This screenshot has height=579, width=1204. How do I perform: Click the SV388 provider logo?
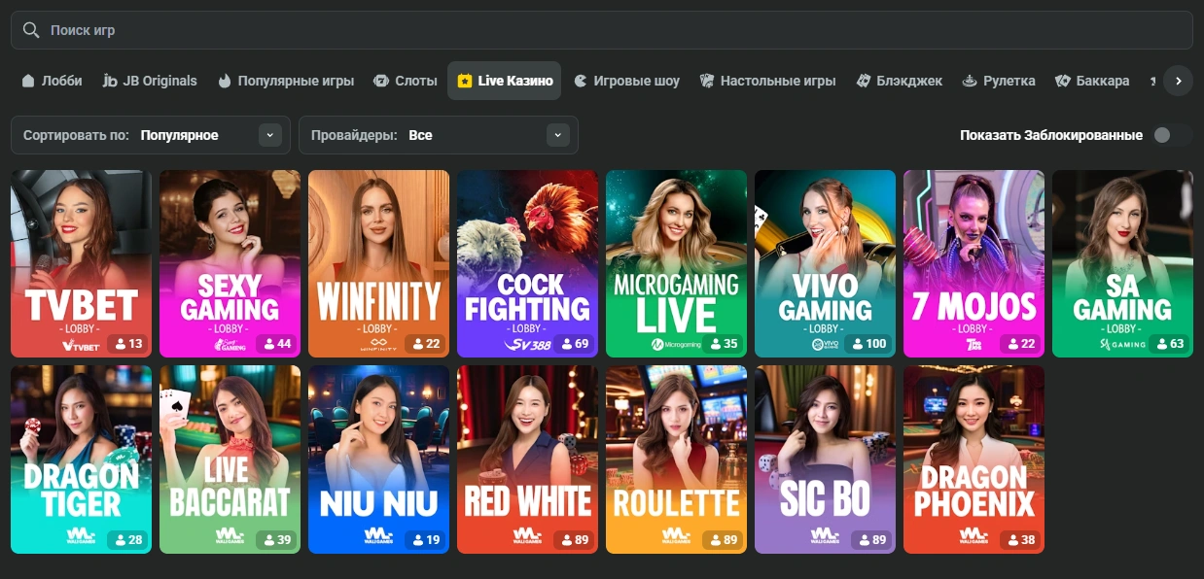point(528,344)
